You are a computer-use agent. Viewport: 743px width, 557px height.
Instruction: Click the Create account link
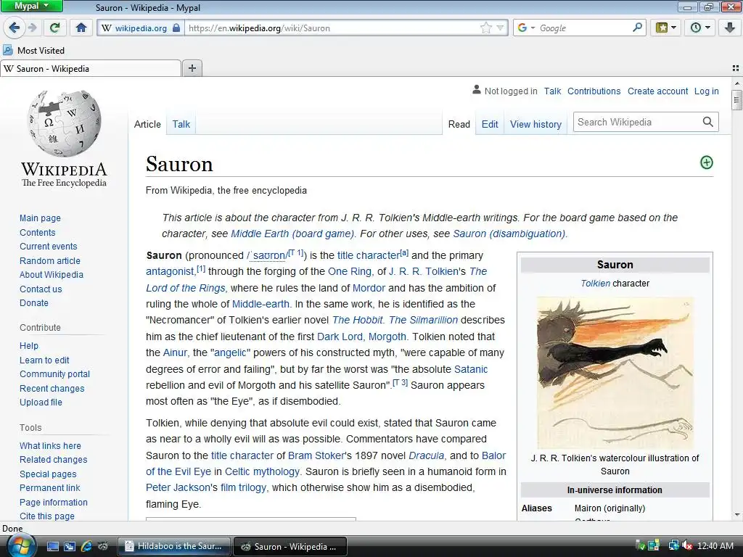coord(657,91)
